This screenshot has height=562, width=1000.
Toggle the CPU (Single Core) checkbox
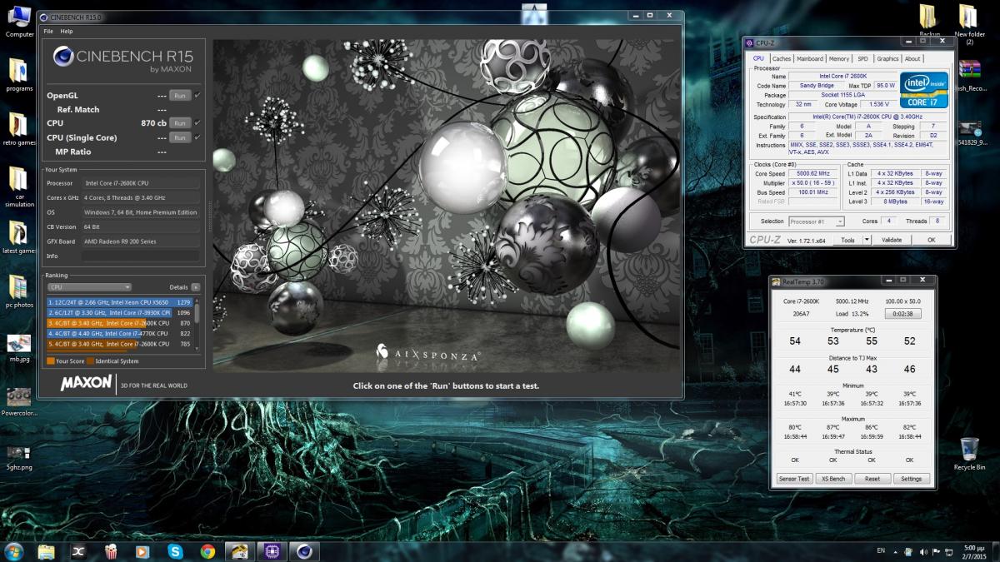point(197,137)
